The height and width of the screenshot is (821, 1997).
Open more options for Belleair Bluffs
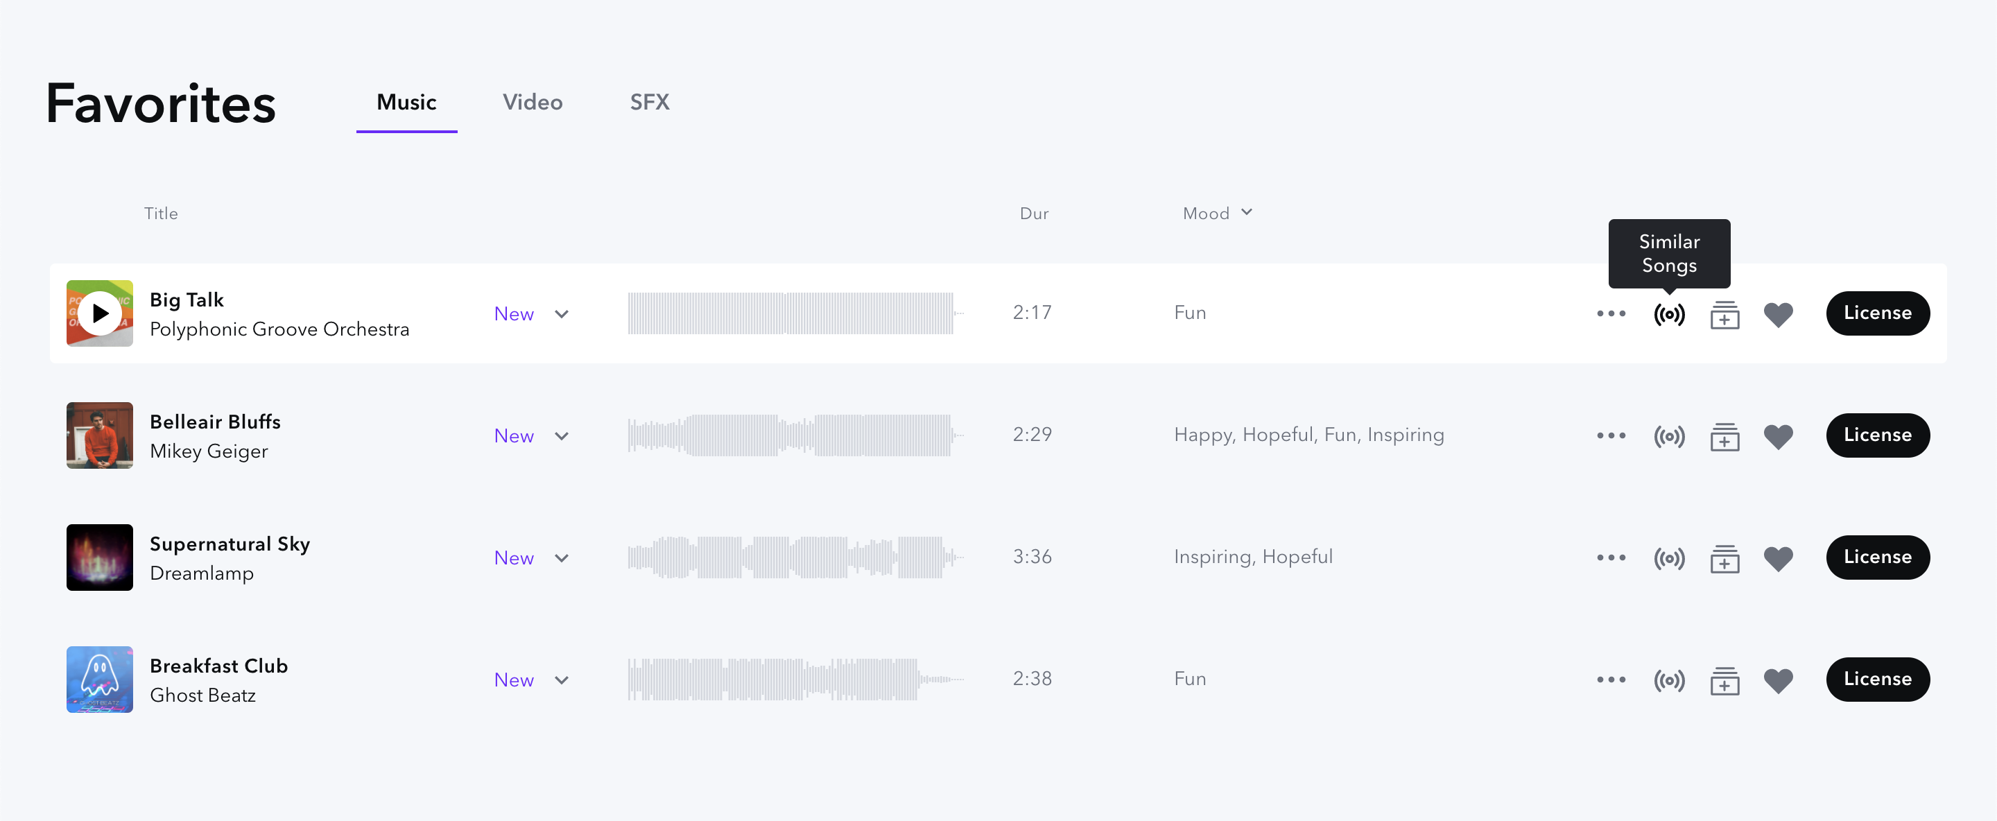(x=1611, y=435)
